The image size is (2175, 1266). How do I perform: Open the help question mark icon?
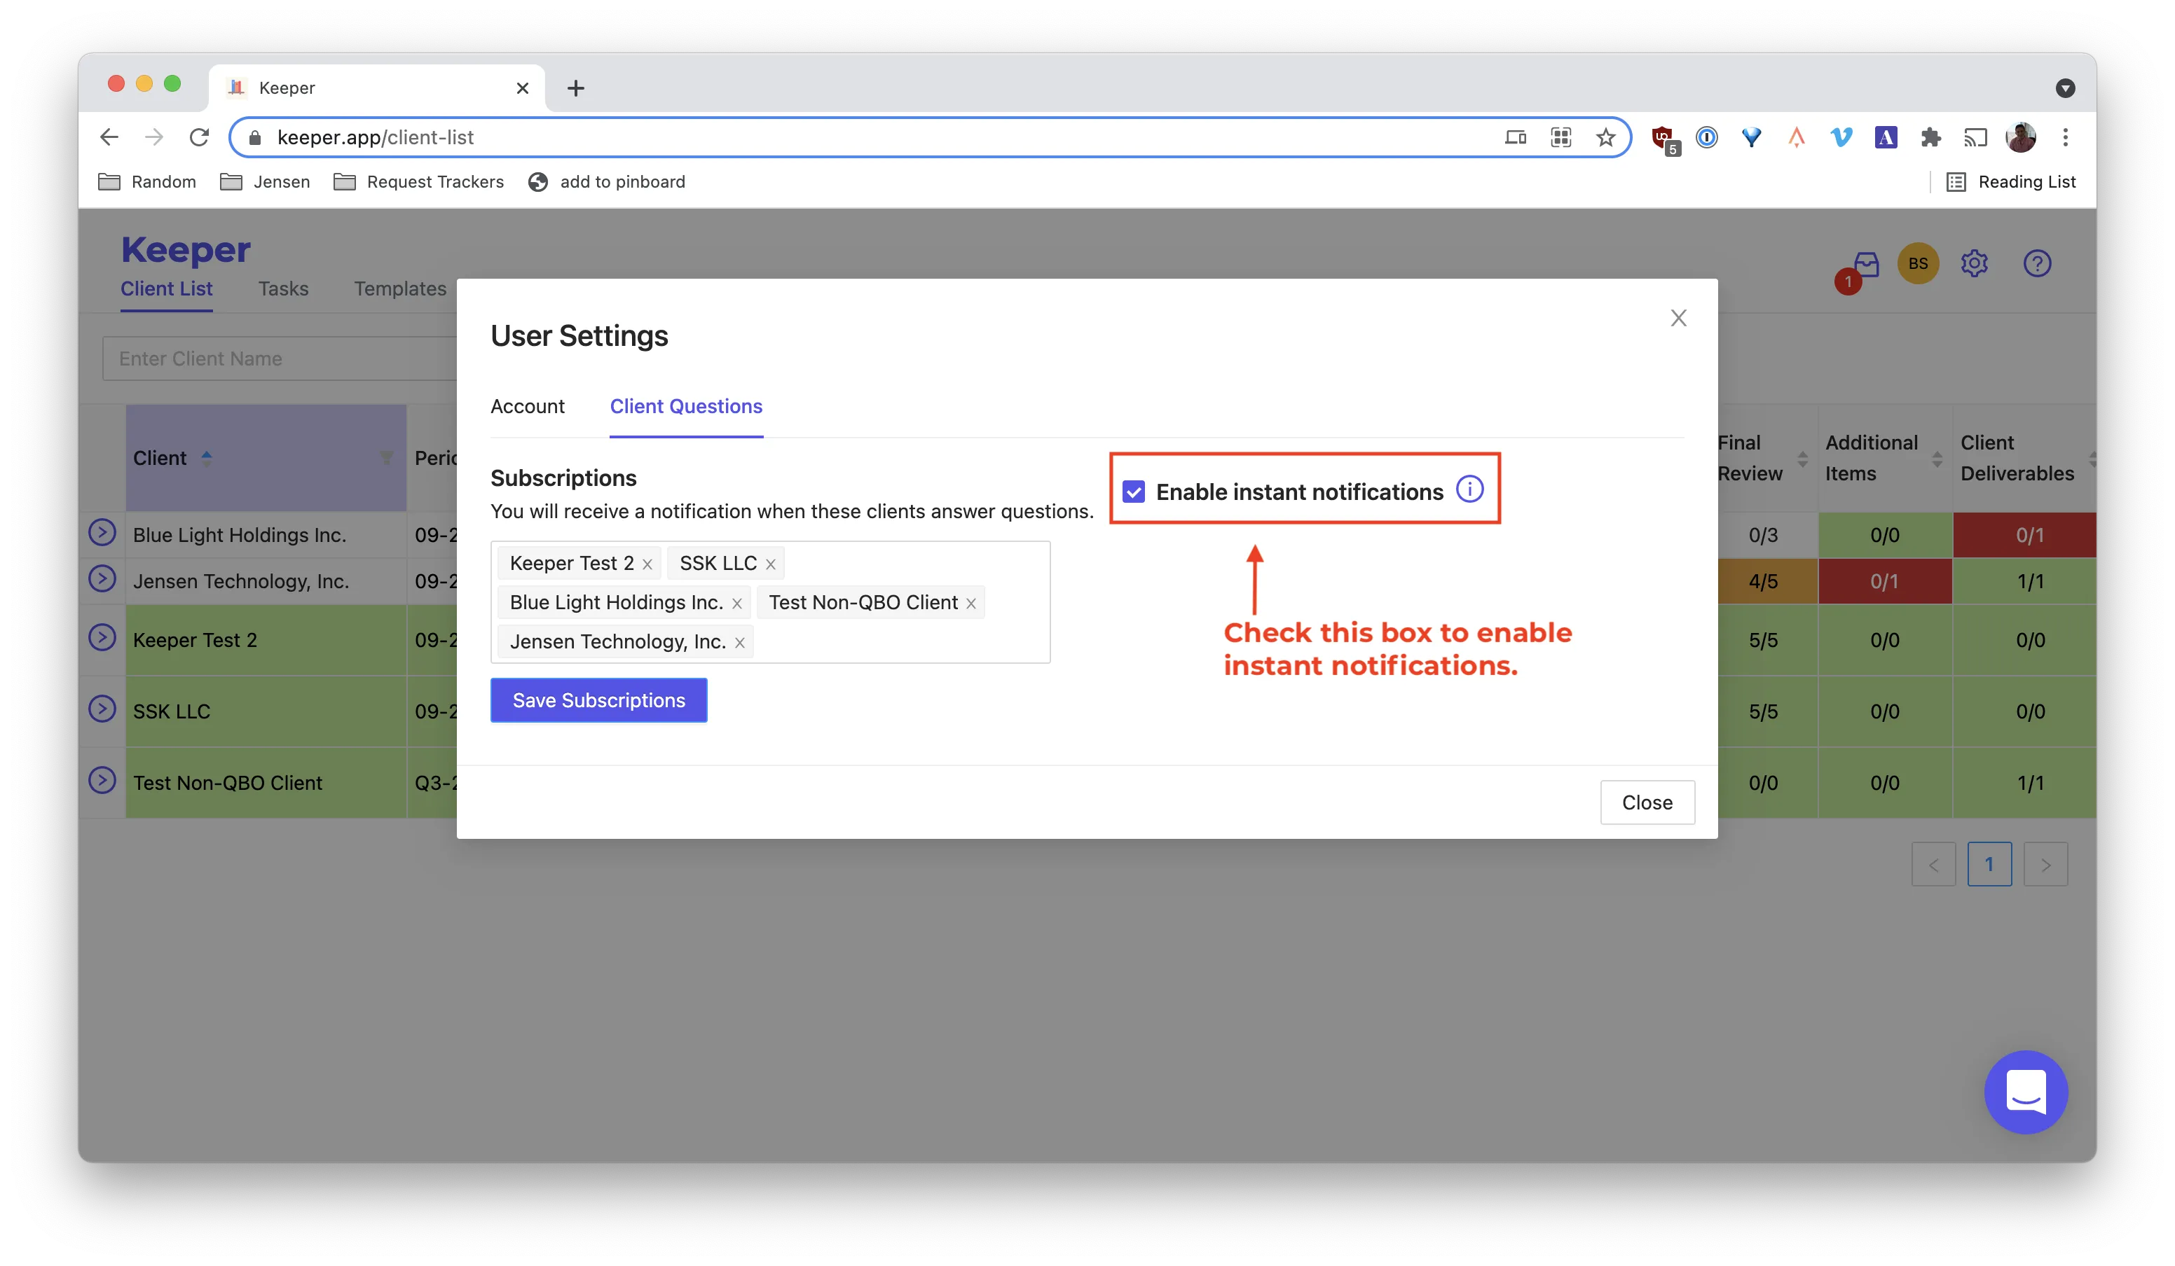(x=2037, y=264)
